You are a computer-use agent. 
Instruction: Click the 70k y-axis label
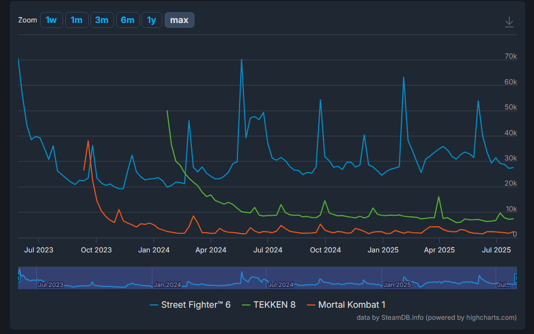[x=510, y=56]
